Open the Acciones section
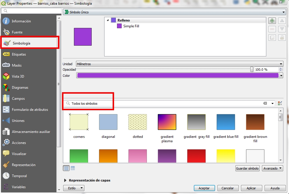Viewport: 289px width, 194px height. [29, 143]
